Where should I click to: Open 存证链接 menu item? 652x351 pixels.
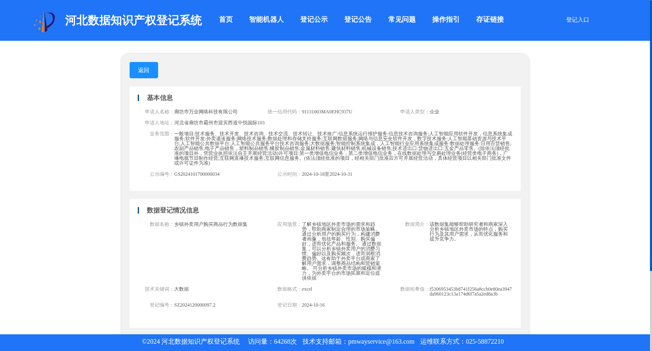coord(490,20)
